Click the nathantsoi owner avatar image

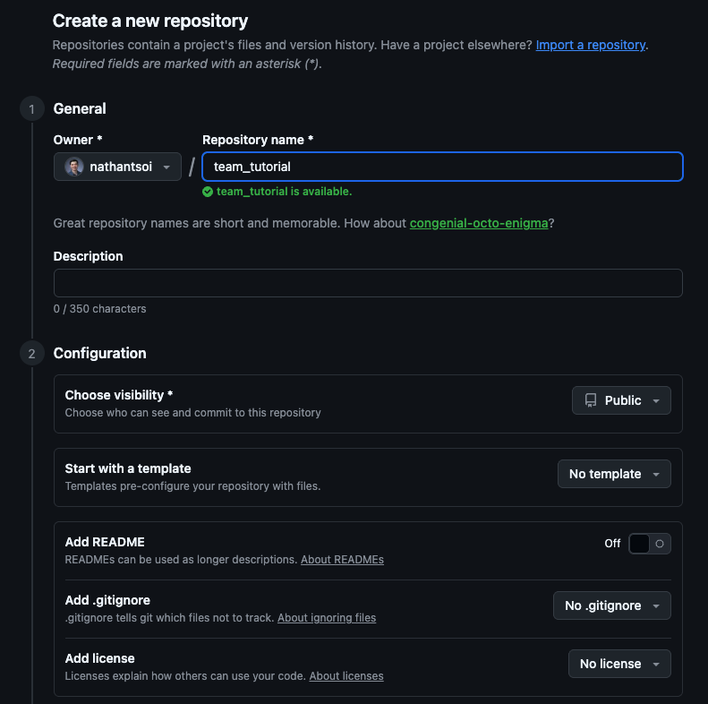[74, 167]
